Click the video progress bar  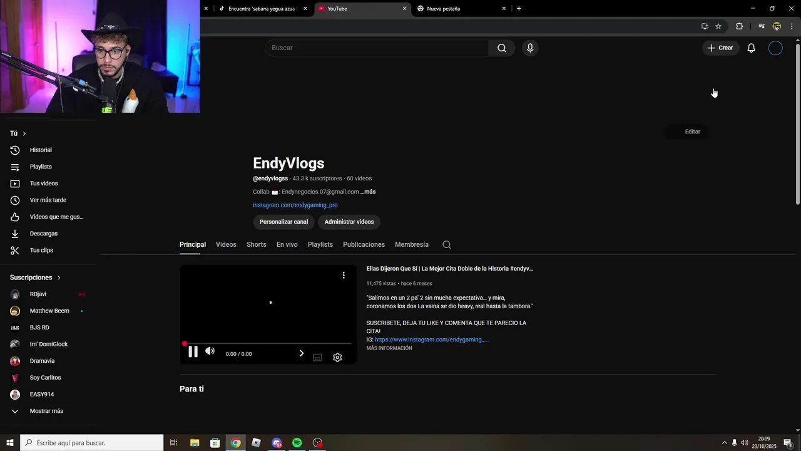coord(268,343)
